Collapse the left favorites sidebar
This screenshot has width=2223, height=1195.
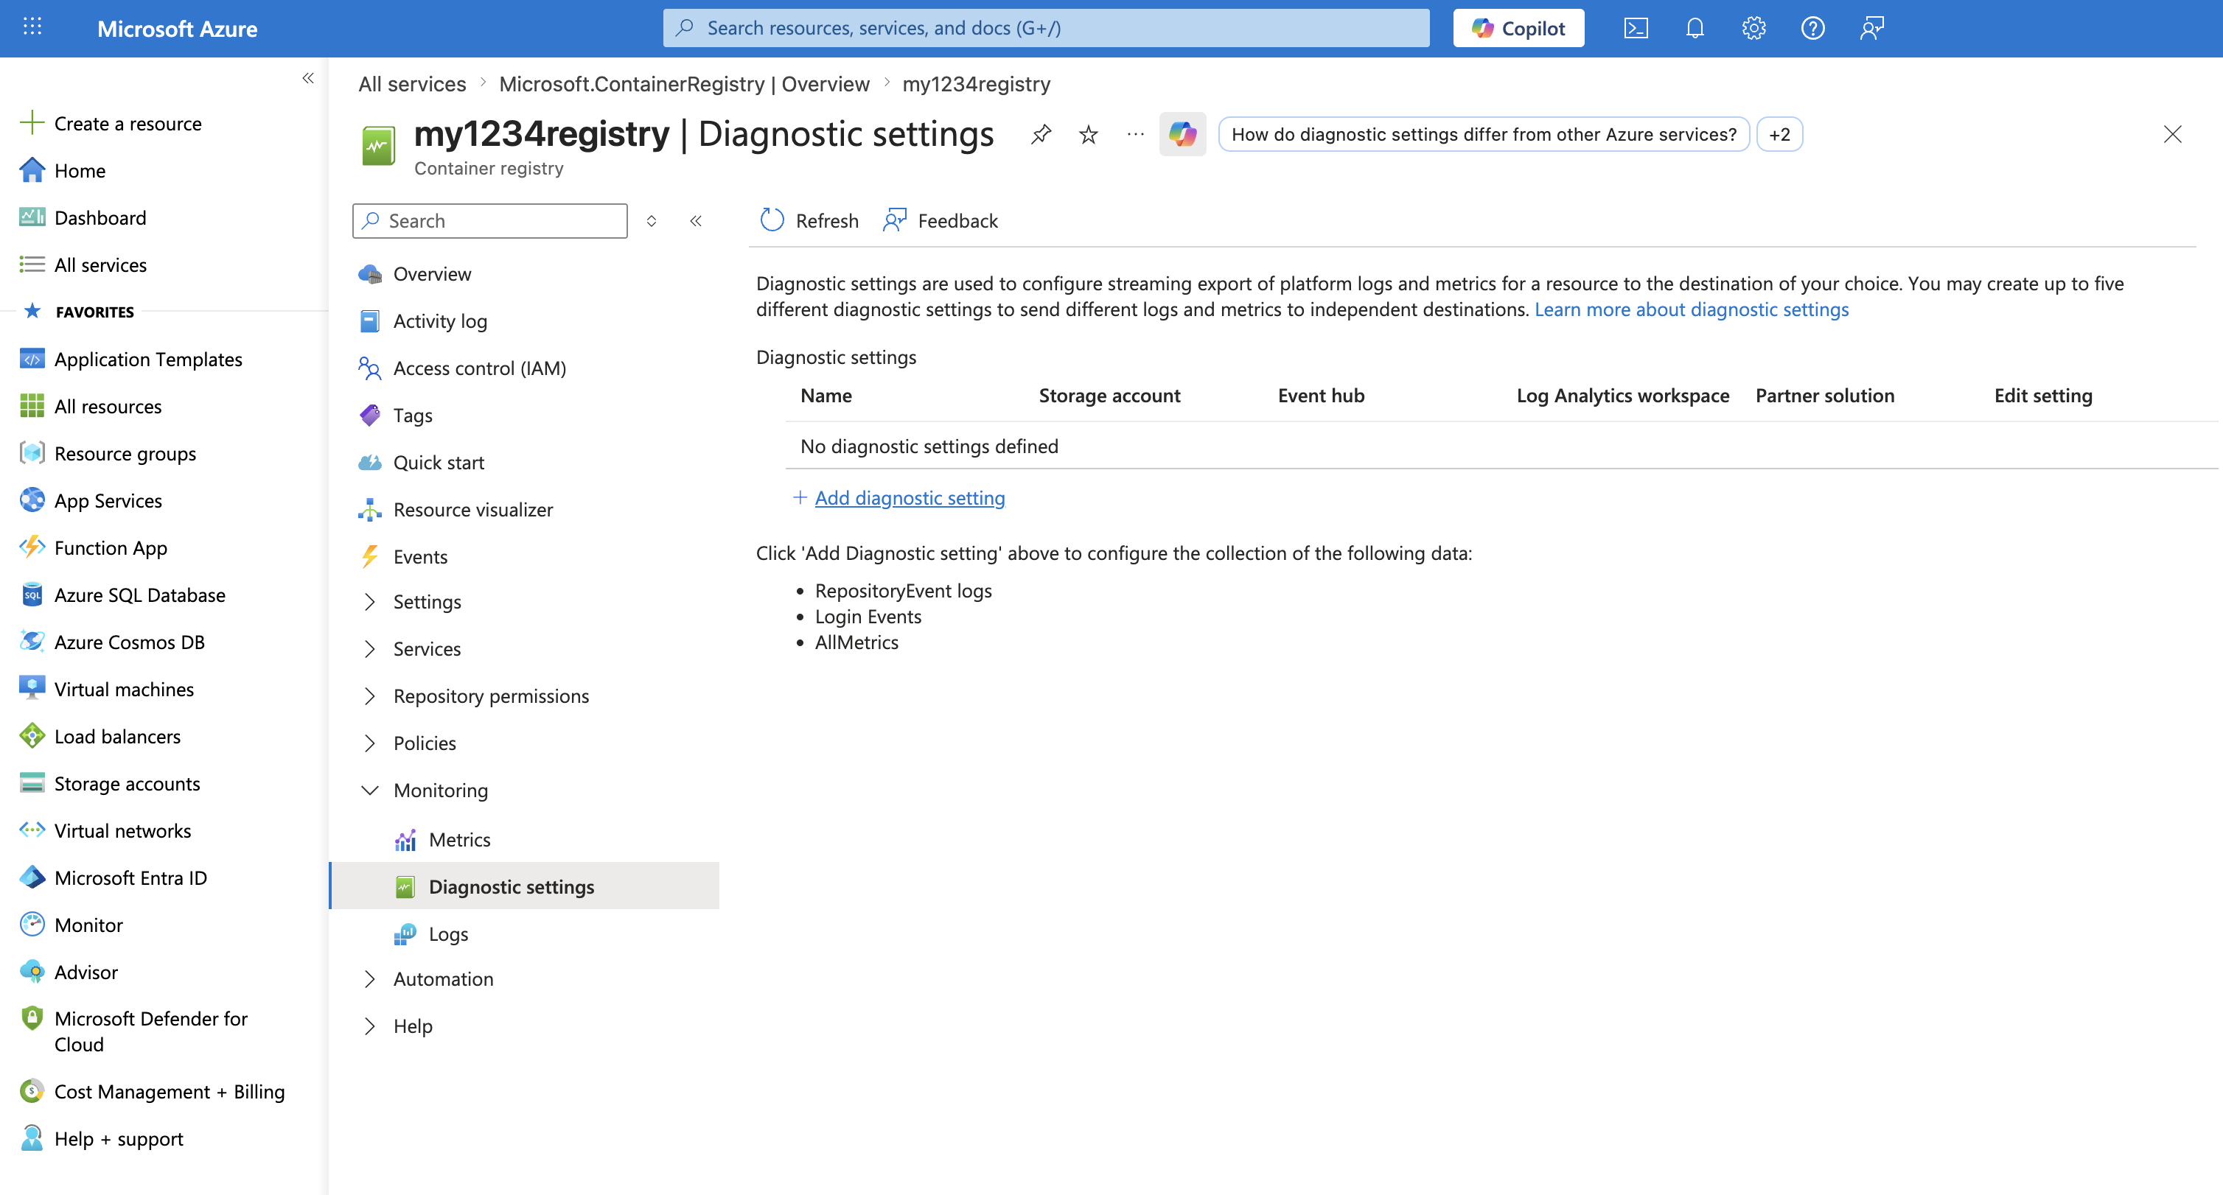point(308,79)
